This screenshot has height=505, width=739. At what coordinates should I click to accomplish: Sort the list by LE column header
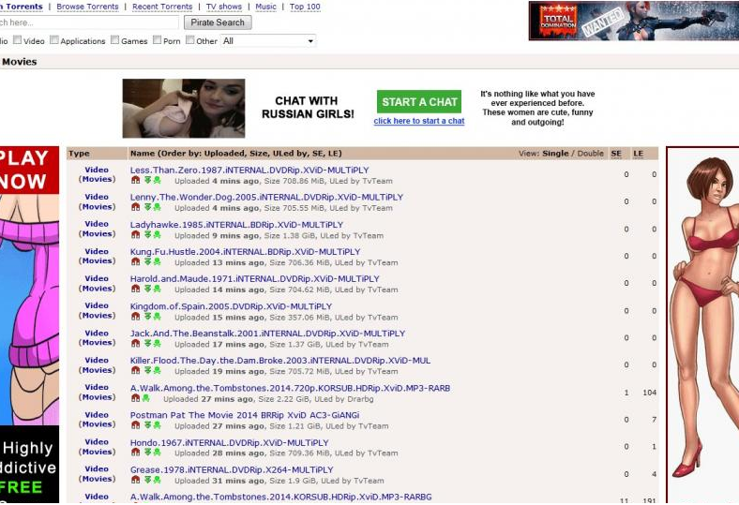639,154
